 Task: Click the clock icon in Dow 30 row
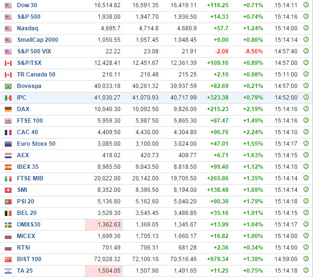306,5
